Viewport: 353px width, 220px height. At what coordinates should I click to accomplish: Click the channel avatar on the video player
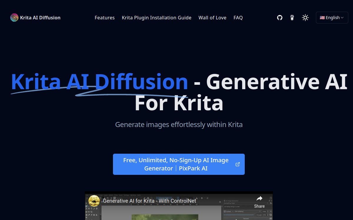[x=94, y=201]
